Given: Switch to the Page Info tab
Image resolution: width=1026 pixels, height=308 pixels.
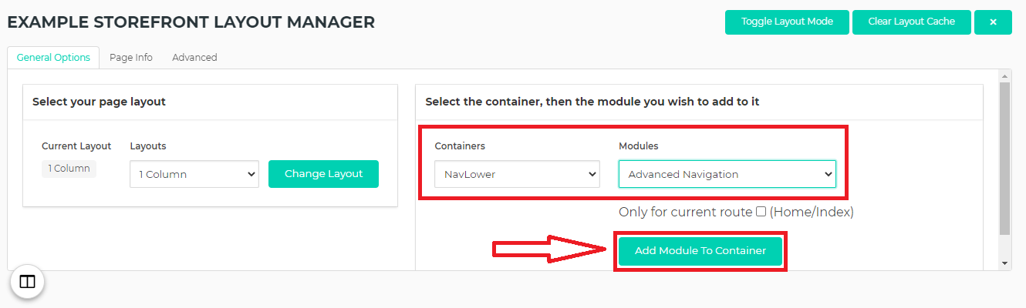Looking at the screenshot, I should [x=131, y=58].
